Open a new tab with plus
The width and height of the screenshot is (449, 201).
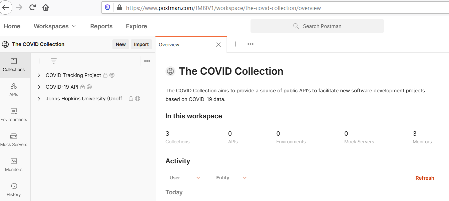click(236, 44)
